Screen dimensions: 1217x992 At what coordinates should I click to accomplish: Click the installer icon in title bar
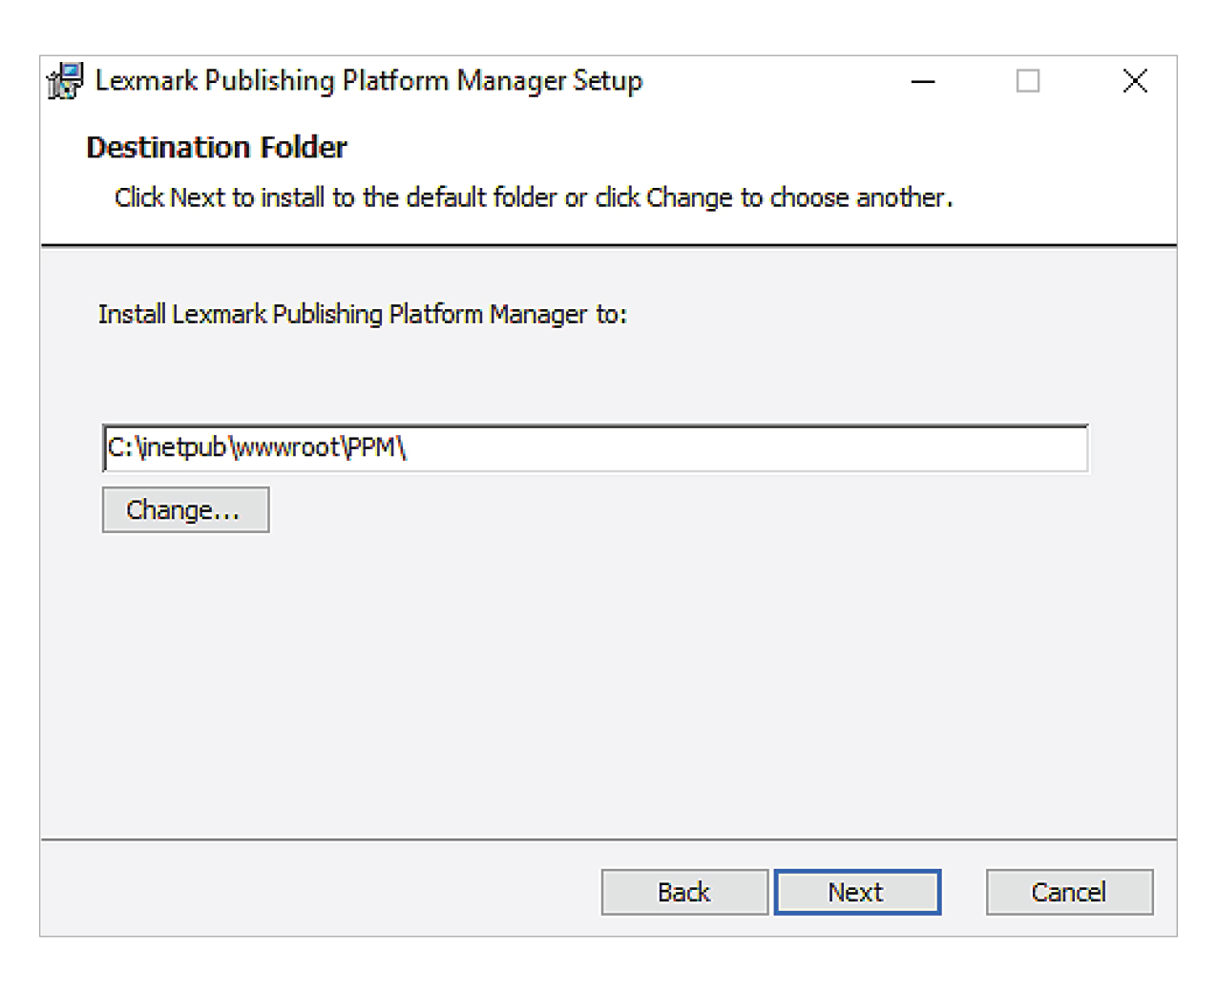pos(65,81)
